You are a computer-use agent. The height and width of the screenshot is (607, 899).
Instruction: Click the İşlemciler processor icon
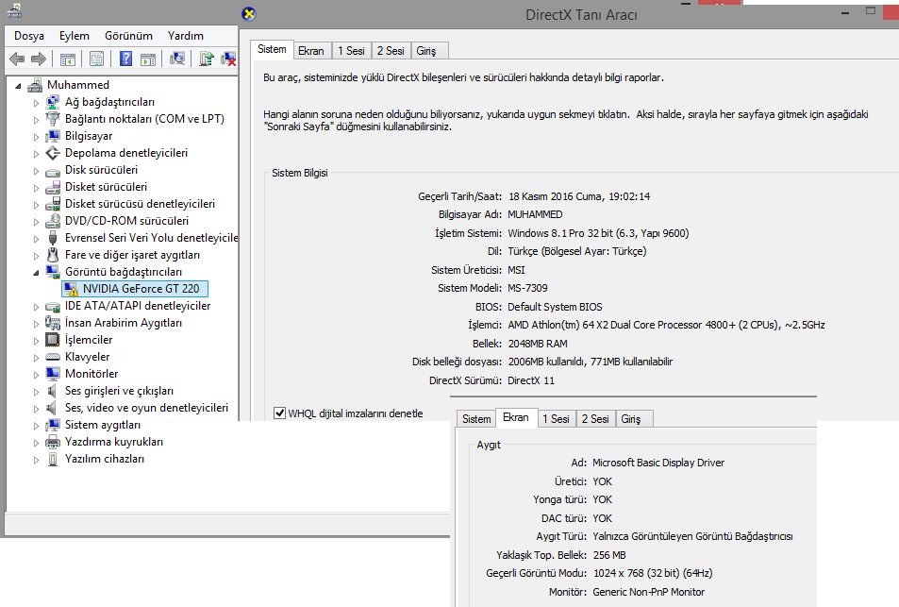[x=53, y=340]
